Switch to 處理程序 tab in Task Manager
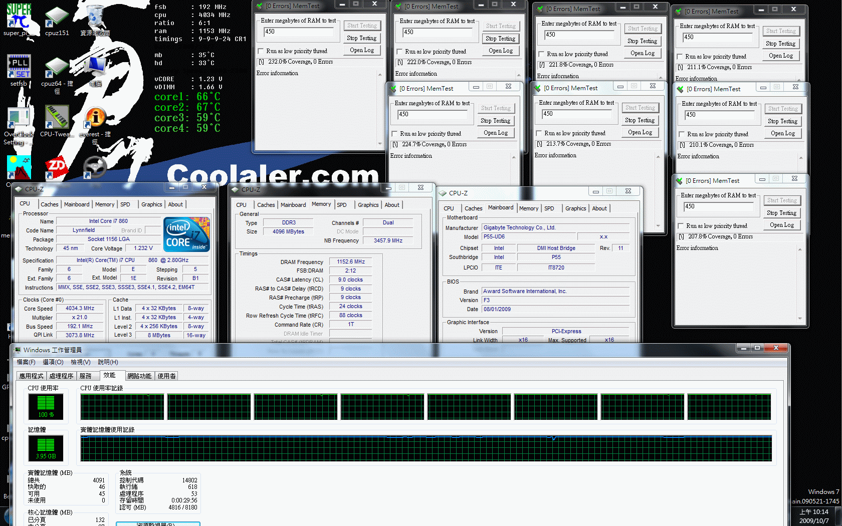842x526 pixels. (61, 376)
